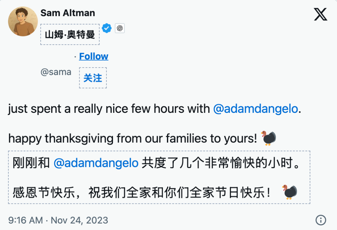This screenshot has height=230, width=337.
Task: Click the Chinese word 刚刚和 before the mention
Action: (31, 163)
